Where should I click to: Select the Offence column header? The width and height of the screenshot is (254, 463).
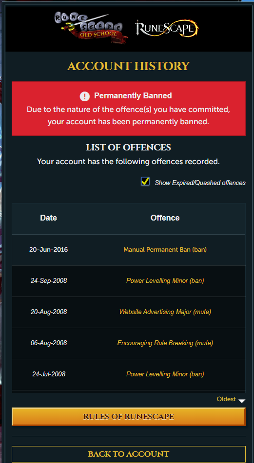pos(165,218)
